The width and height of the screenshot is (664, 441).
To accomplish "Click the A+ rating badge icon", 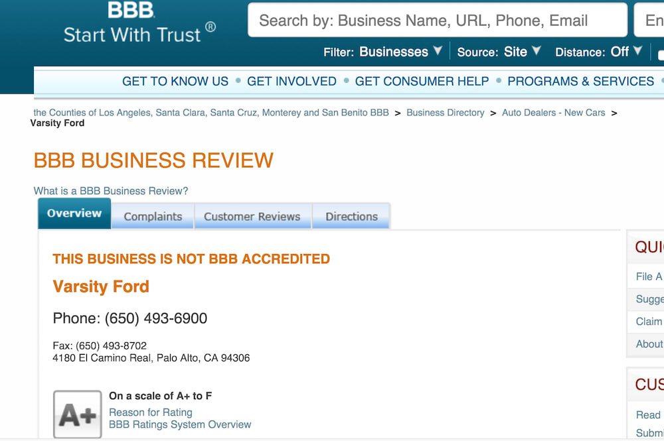I will pos(78,414).
